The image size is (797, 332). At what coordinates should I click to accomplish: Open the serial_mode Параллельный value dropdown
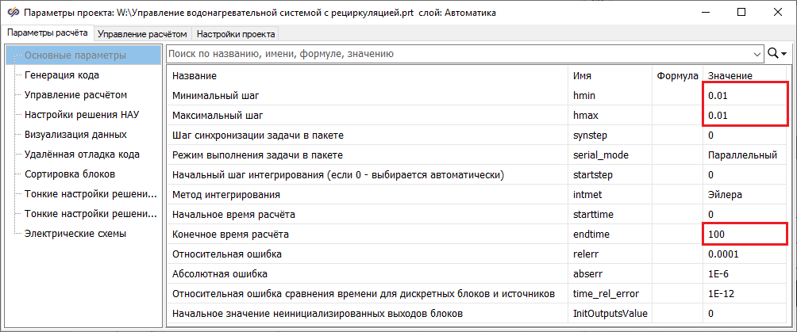pyautogui.click(x=745, y=155)
